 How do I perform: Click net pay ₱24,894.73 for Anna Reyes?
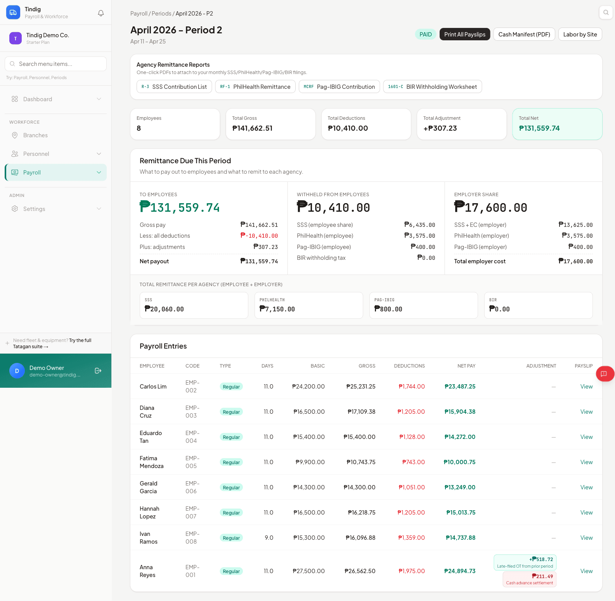pyautogui.click(x=460, y=571)
